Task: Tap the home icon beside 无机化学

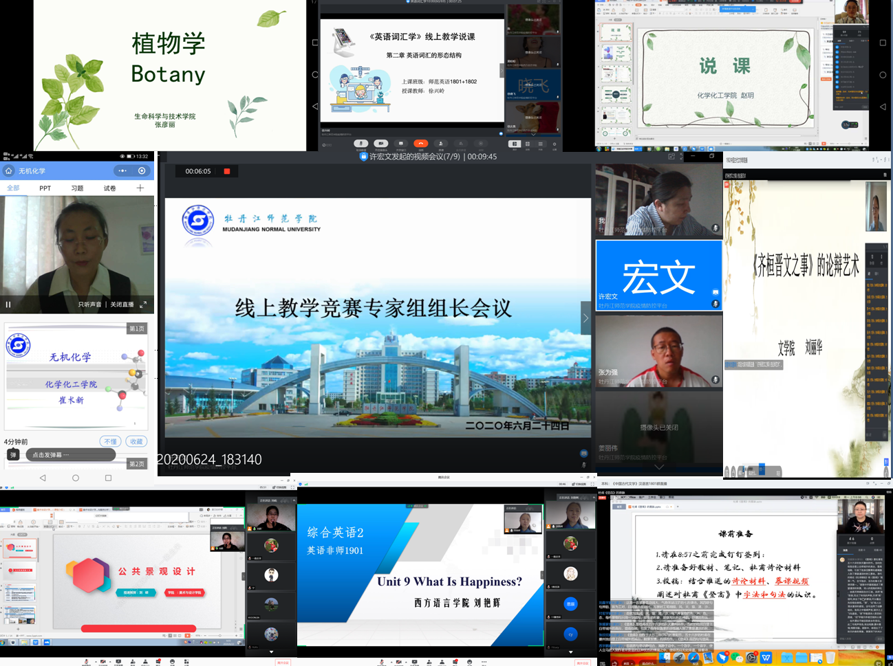Action: 9,170
